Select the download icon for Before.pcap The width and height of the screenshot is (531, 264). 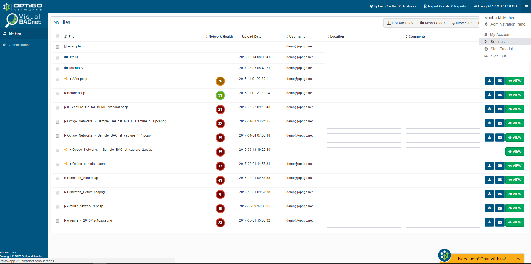[489, 95]
